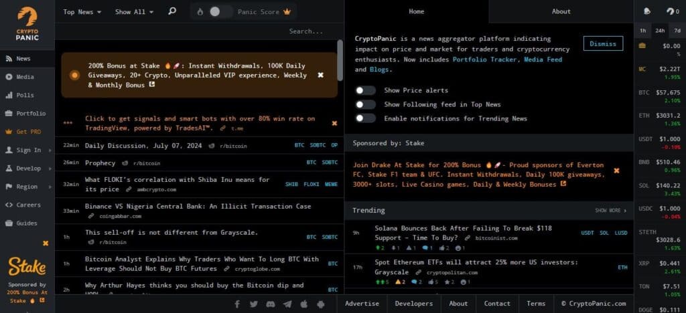Open Terms in footer
Viewport: 686px width, 313px height.
pos(536,304)
